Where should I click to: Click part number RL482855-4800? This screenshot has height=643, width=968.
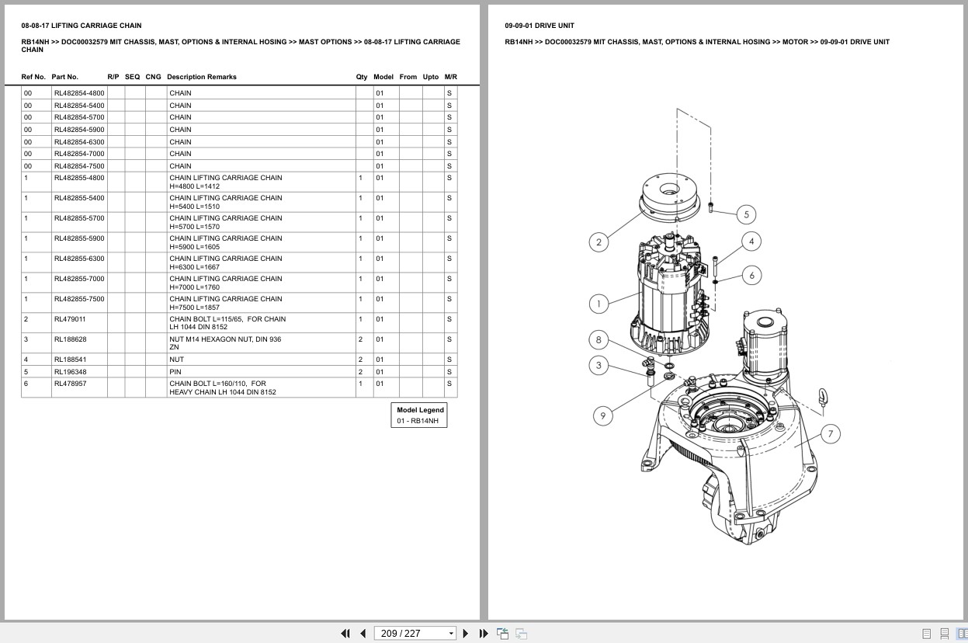click(x=79, y=178)
